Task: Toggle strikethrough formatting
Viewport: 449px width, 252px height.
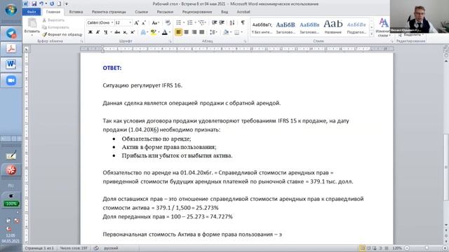Action: 117,32
